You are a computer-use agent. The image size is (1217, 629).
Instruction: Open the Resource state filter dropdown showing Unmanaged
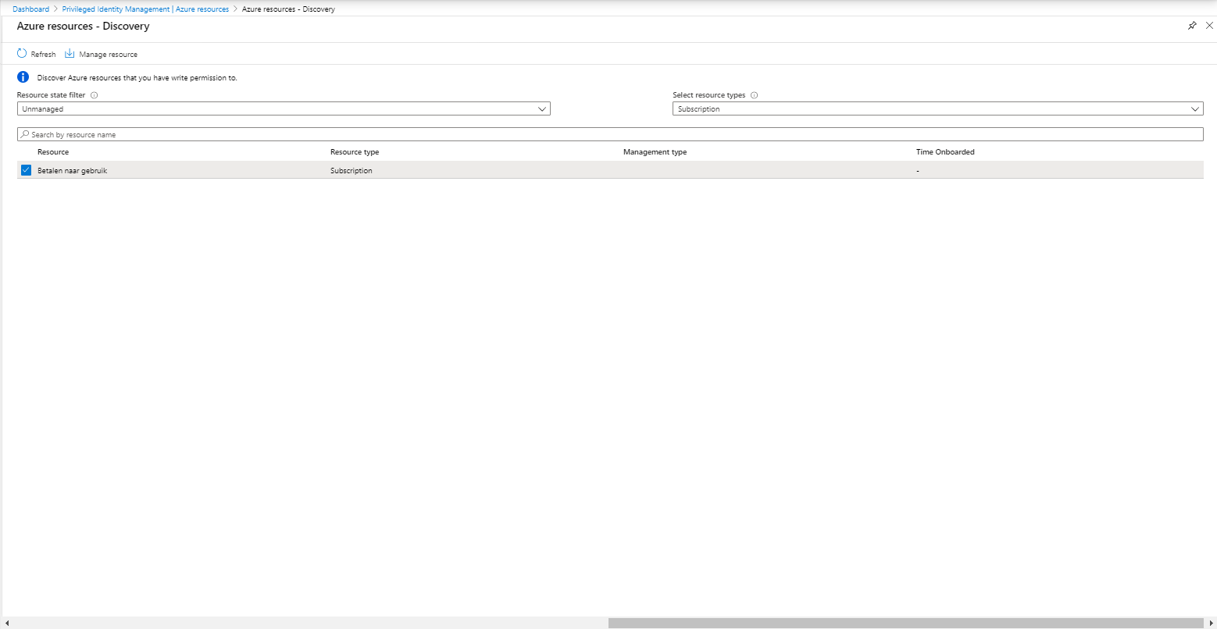point(284,109)
